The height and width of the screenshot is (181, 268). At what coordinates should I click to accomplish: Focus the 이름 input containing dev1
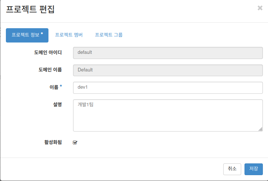pyautogui.click(x=168, y=88)
